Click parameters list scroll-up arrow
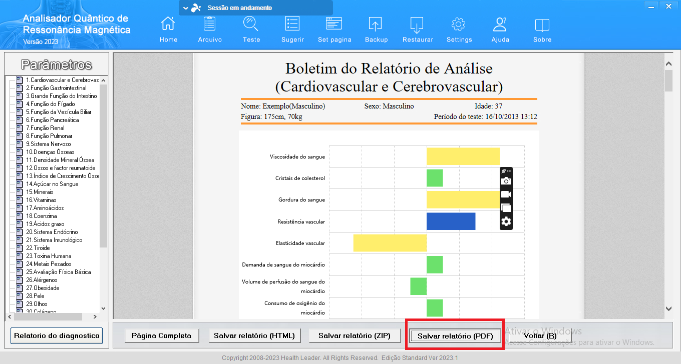Screen dimensions: 681x364 point(104,80)
